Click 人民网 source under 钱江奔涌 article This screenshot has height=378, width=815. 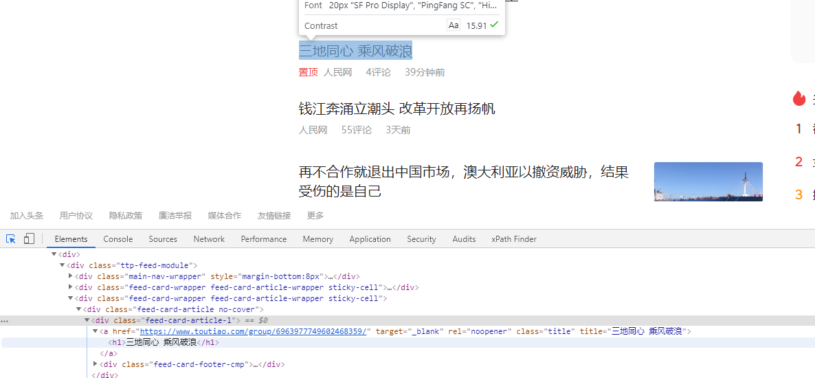(313, 130)
